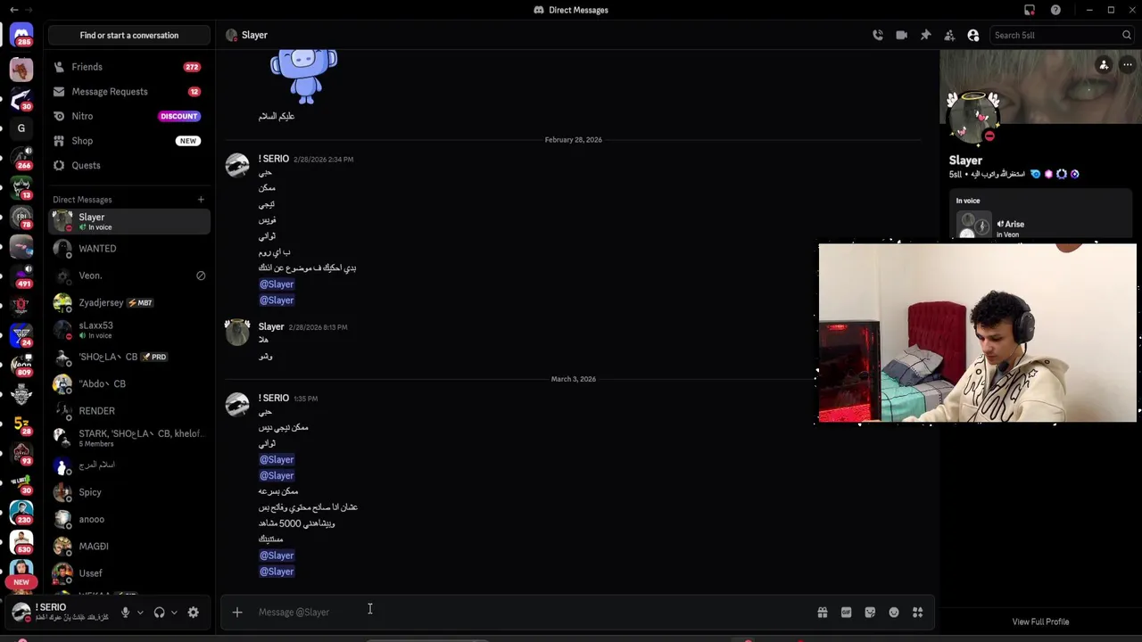Click Find or start a conversation
This screenshot has width=1142, height=642.
(129, 35)
